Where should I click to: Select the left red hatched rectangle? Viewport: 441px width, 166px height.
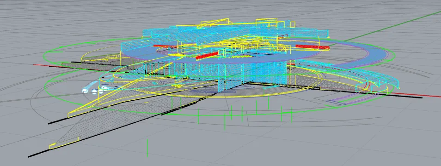165,46
